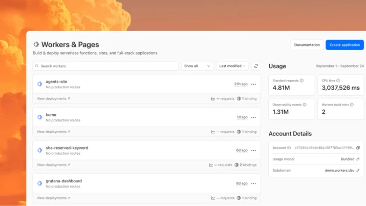Click the grafana-dashboard requests chart icon
Screen dimensions: 366x206
click(x=213, y=198)
